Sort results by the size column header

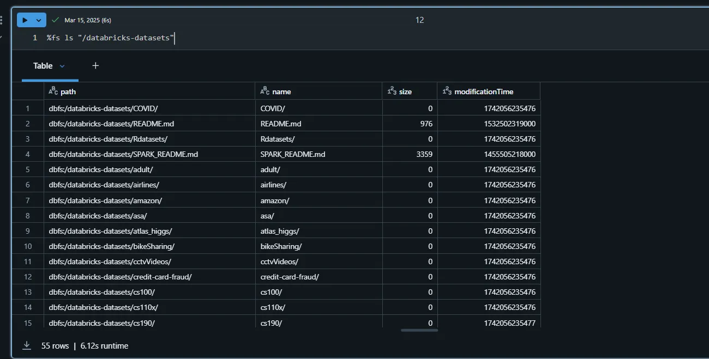pos(406,91)
